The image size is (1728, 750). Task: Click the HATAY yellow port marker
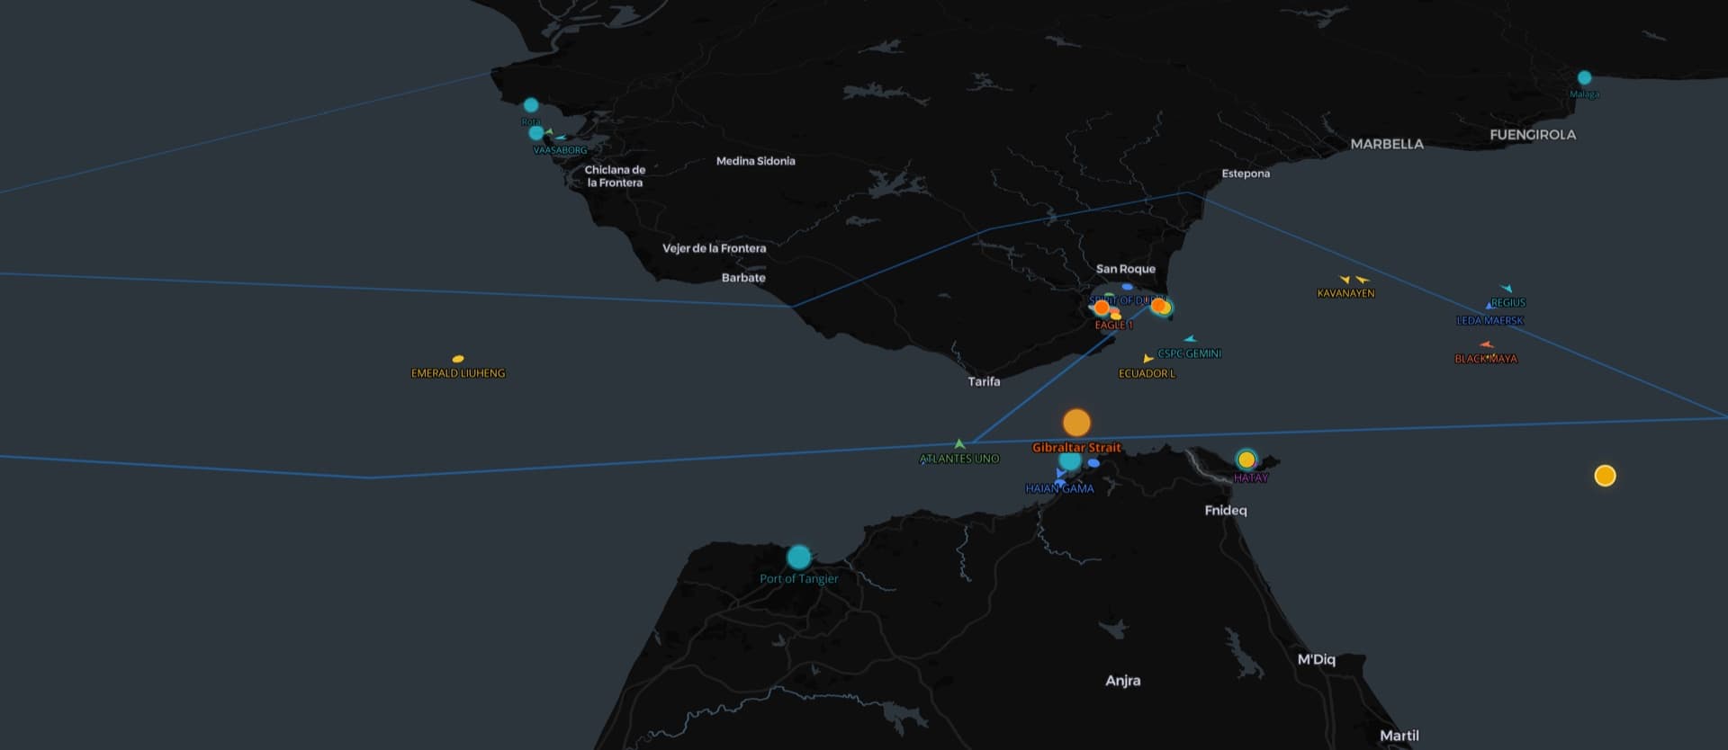tap(1246, 460)
